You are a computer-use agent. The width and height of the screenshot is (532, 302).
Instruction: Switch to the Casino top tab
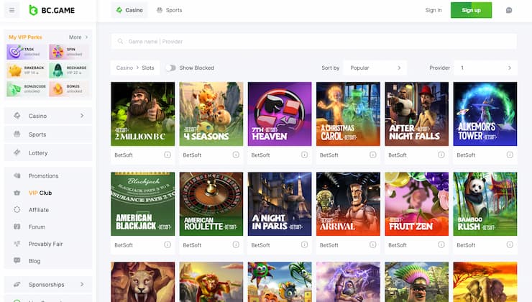coord(129,10)
